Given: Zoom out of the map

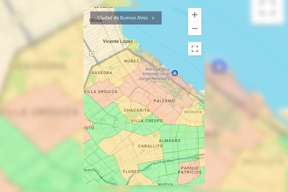Looking at the screenshot, I should pos(195,28).
